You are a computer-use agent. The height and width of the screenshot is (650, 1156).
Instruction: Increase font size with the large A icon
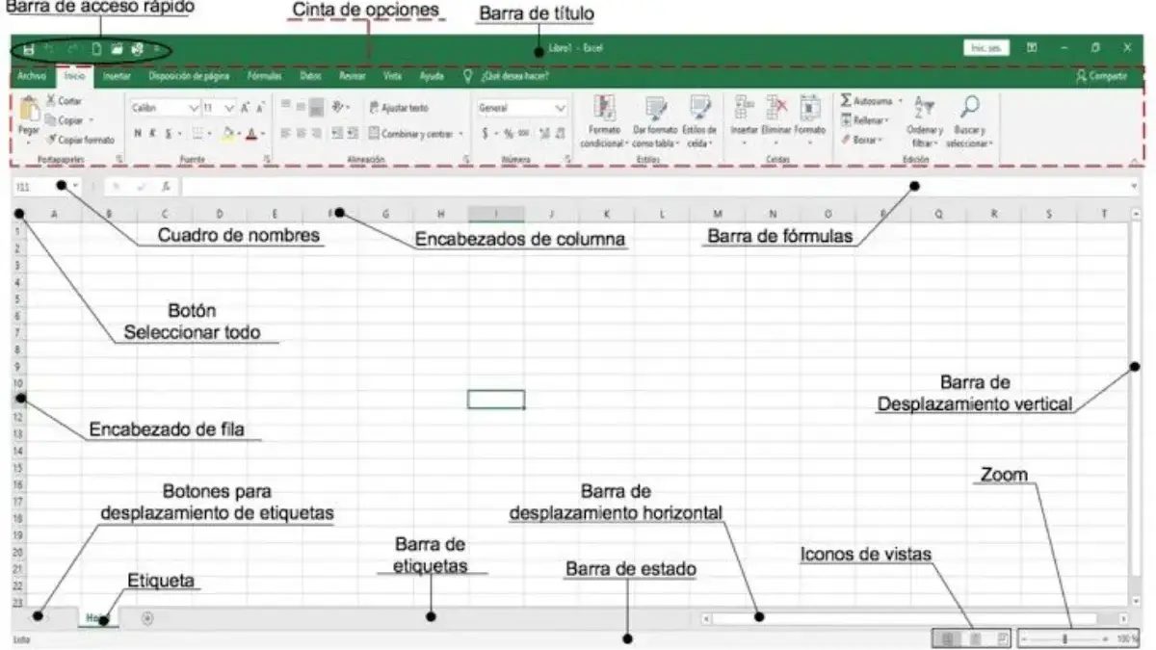[x=246, y=109]
